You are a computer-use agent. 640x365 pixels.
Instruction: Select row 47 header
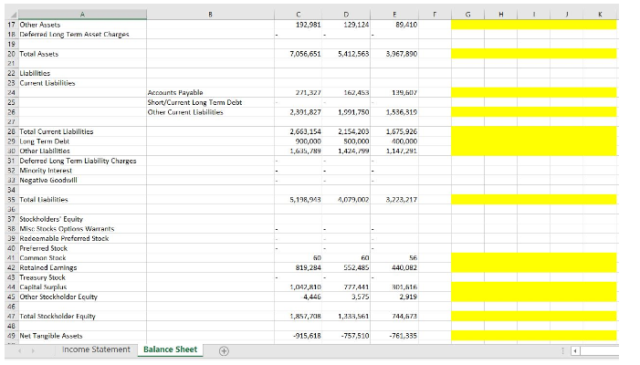pos(11,316)
